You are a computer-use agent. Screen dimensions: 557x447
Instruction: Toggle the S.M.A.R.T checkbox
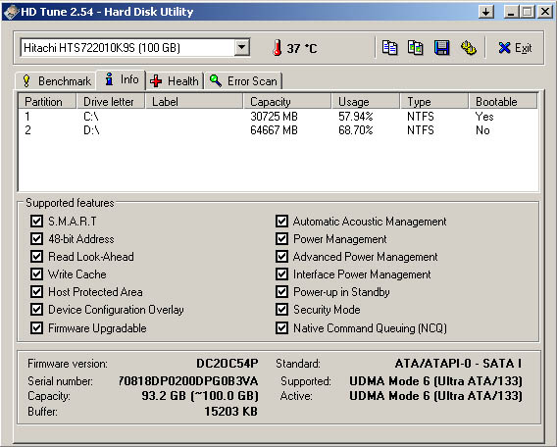tap(36, 222)
